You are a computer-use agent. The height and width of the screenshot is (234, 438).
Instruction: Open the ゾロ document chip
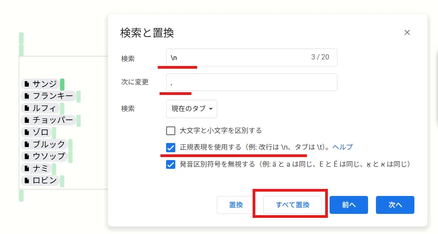pyautogui.click(x=36, y=132)
